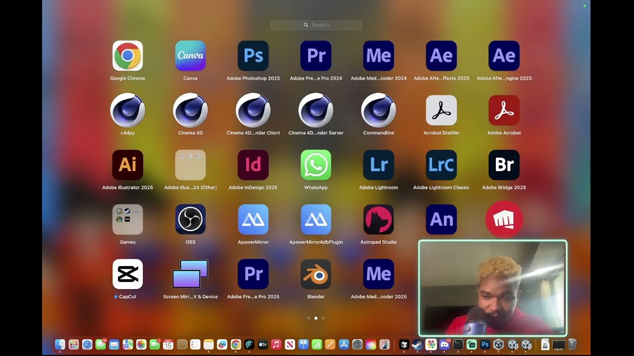The image size is (634, 356).
Task: Launch Adobe Bridge 2025
Action: 504,165
